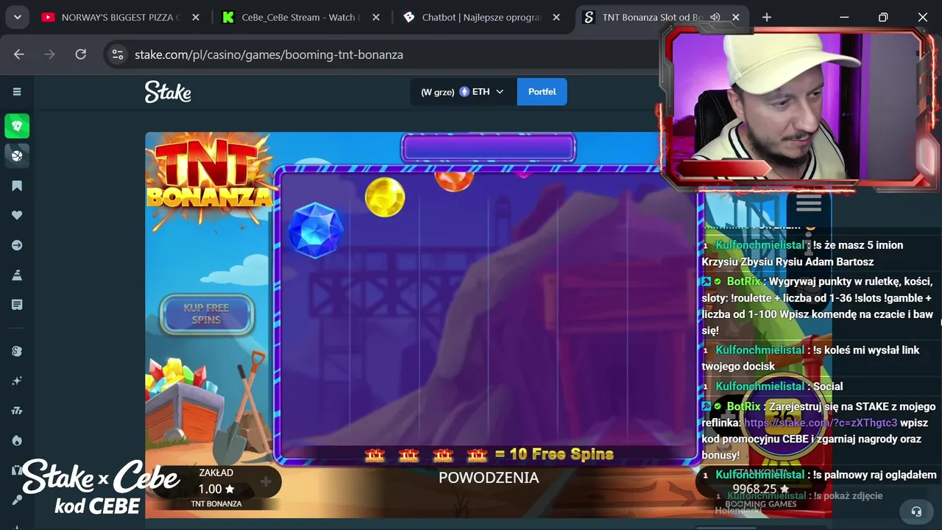Close the TNT Bonanza Slot tab
The image size is (942, 530).
click(x=735, y=17)
